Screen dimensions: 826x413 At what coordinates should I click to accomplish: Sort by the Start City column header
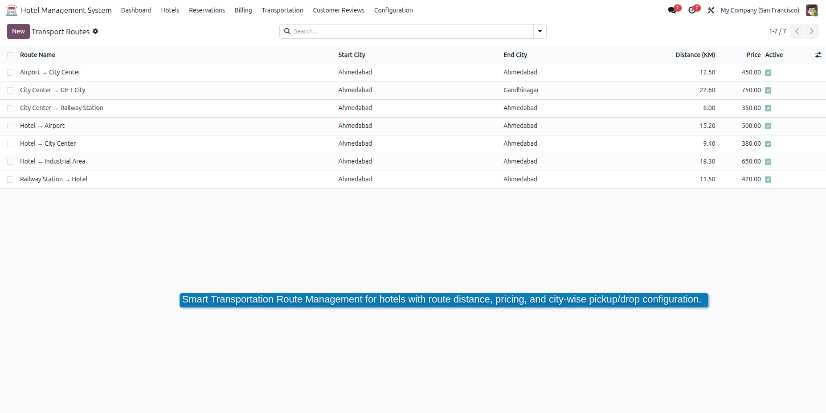coord(352,55)
